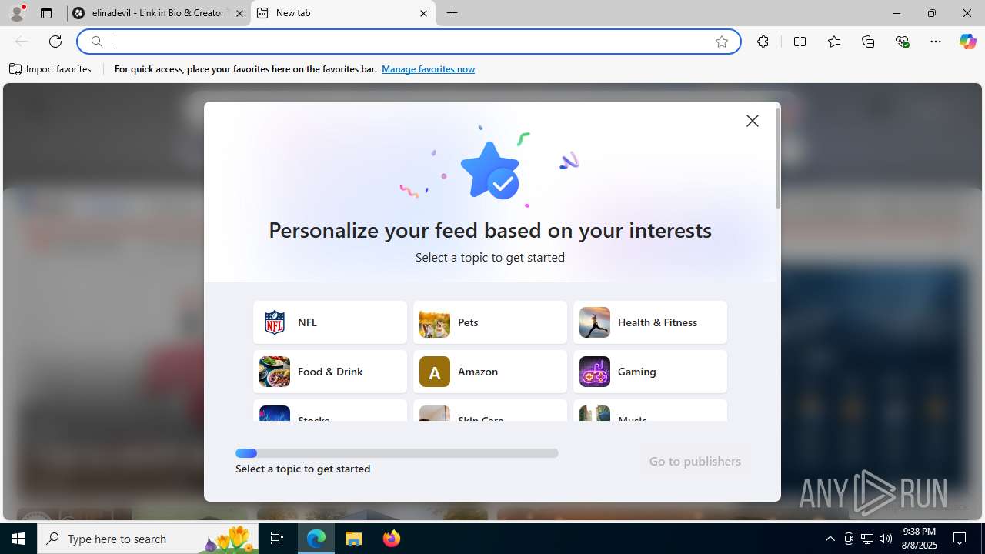985x554 pixels.
Task: Open Settings and more menu
Action: click(936, 42)
